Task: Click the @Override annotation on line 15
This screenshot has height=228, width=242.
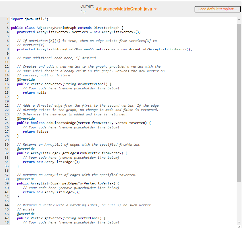Action: (x=26, y=80)
